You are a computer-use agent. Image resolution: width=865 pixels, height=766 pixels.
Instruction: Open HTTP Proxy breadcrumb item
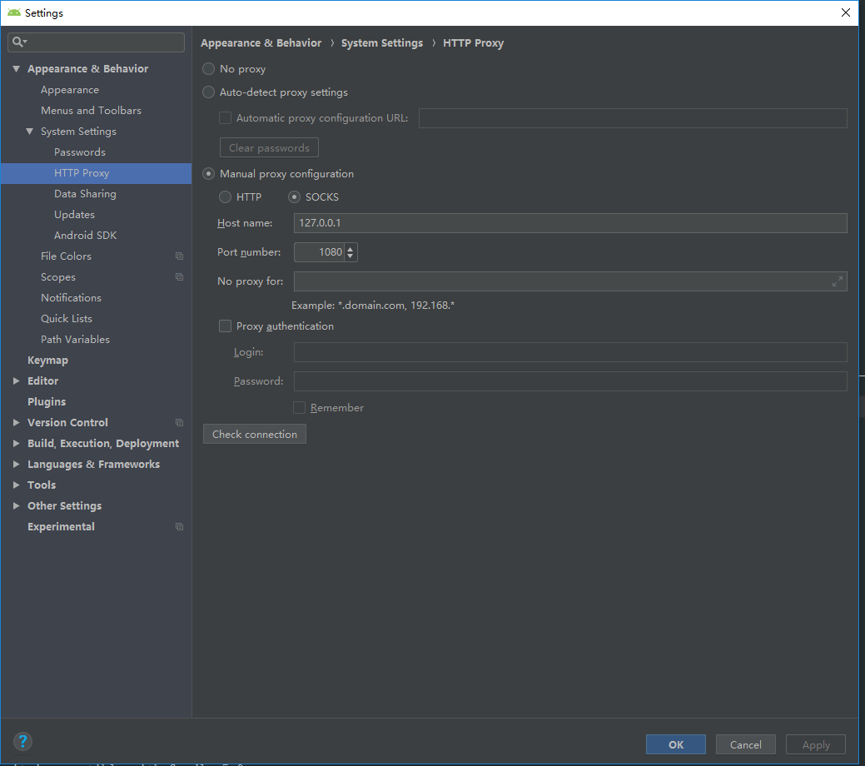(x=473, y=42)
